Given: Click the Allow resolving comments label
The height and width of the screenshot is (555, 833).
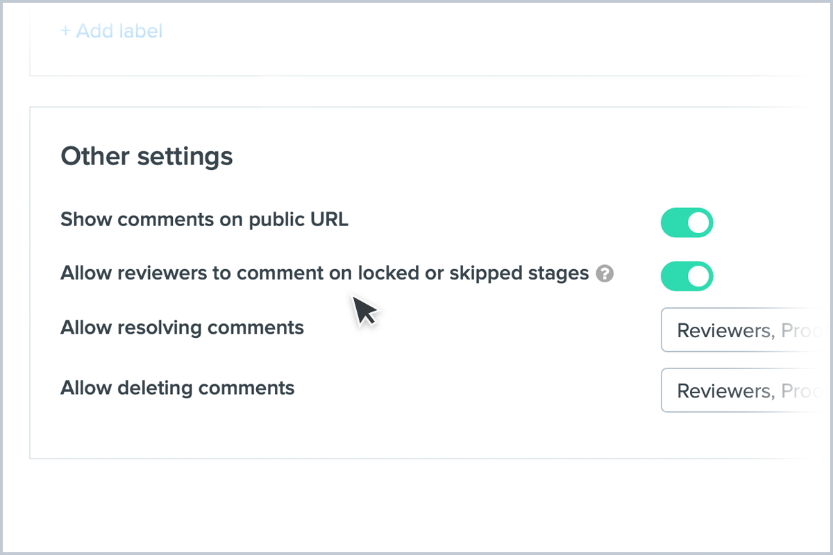Looking at the screenshot, I should (182, 327).
